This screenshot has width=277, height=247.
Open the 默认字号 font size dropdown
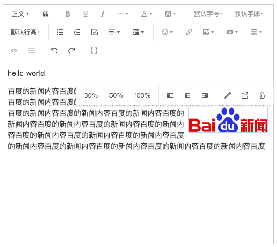click(x=208, y=14)
